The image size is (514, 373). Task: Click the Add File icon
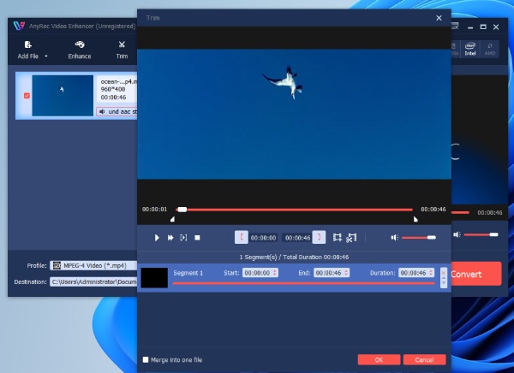point(28,44)
